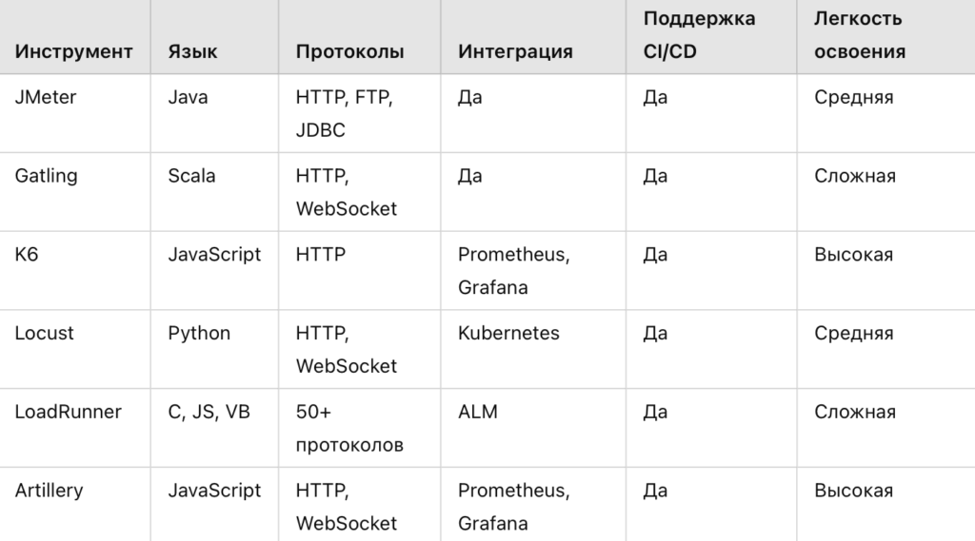Click the Поддержка CI/CD header

699,35
